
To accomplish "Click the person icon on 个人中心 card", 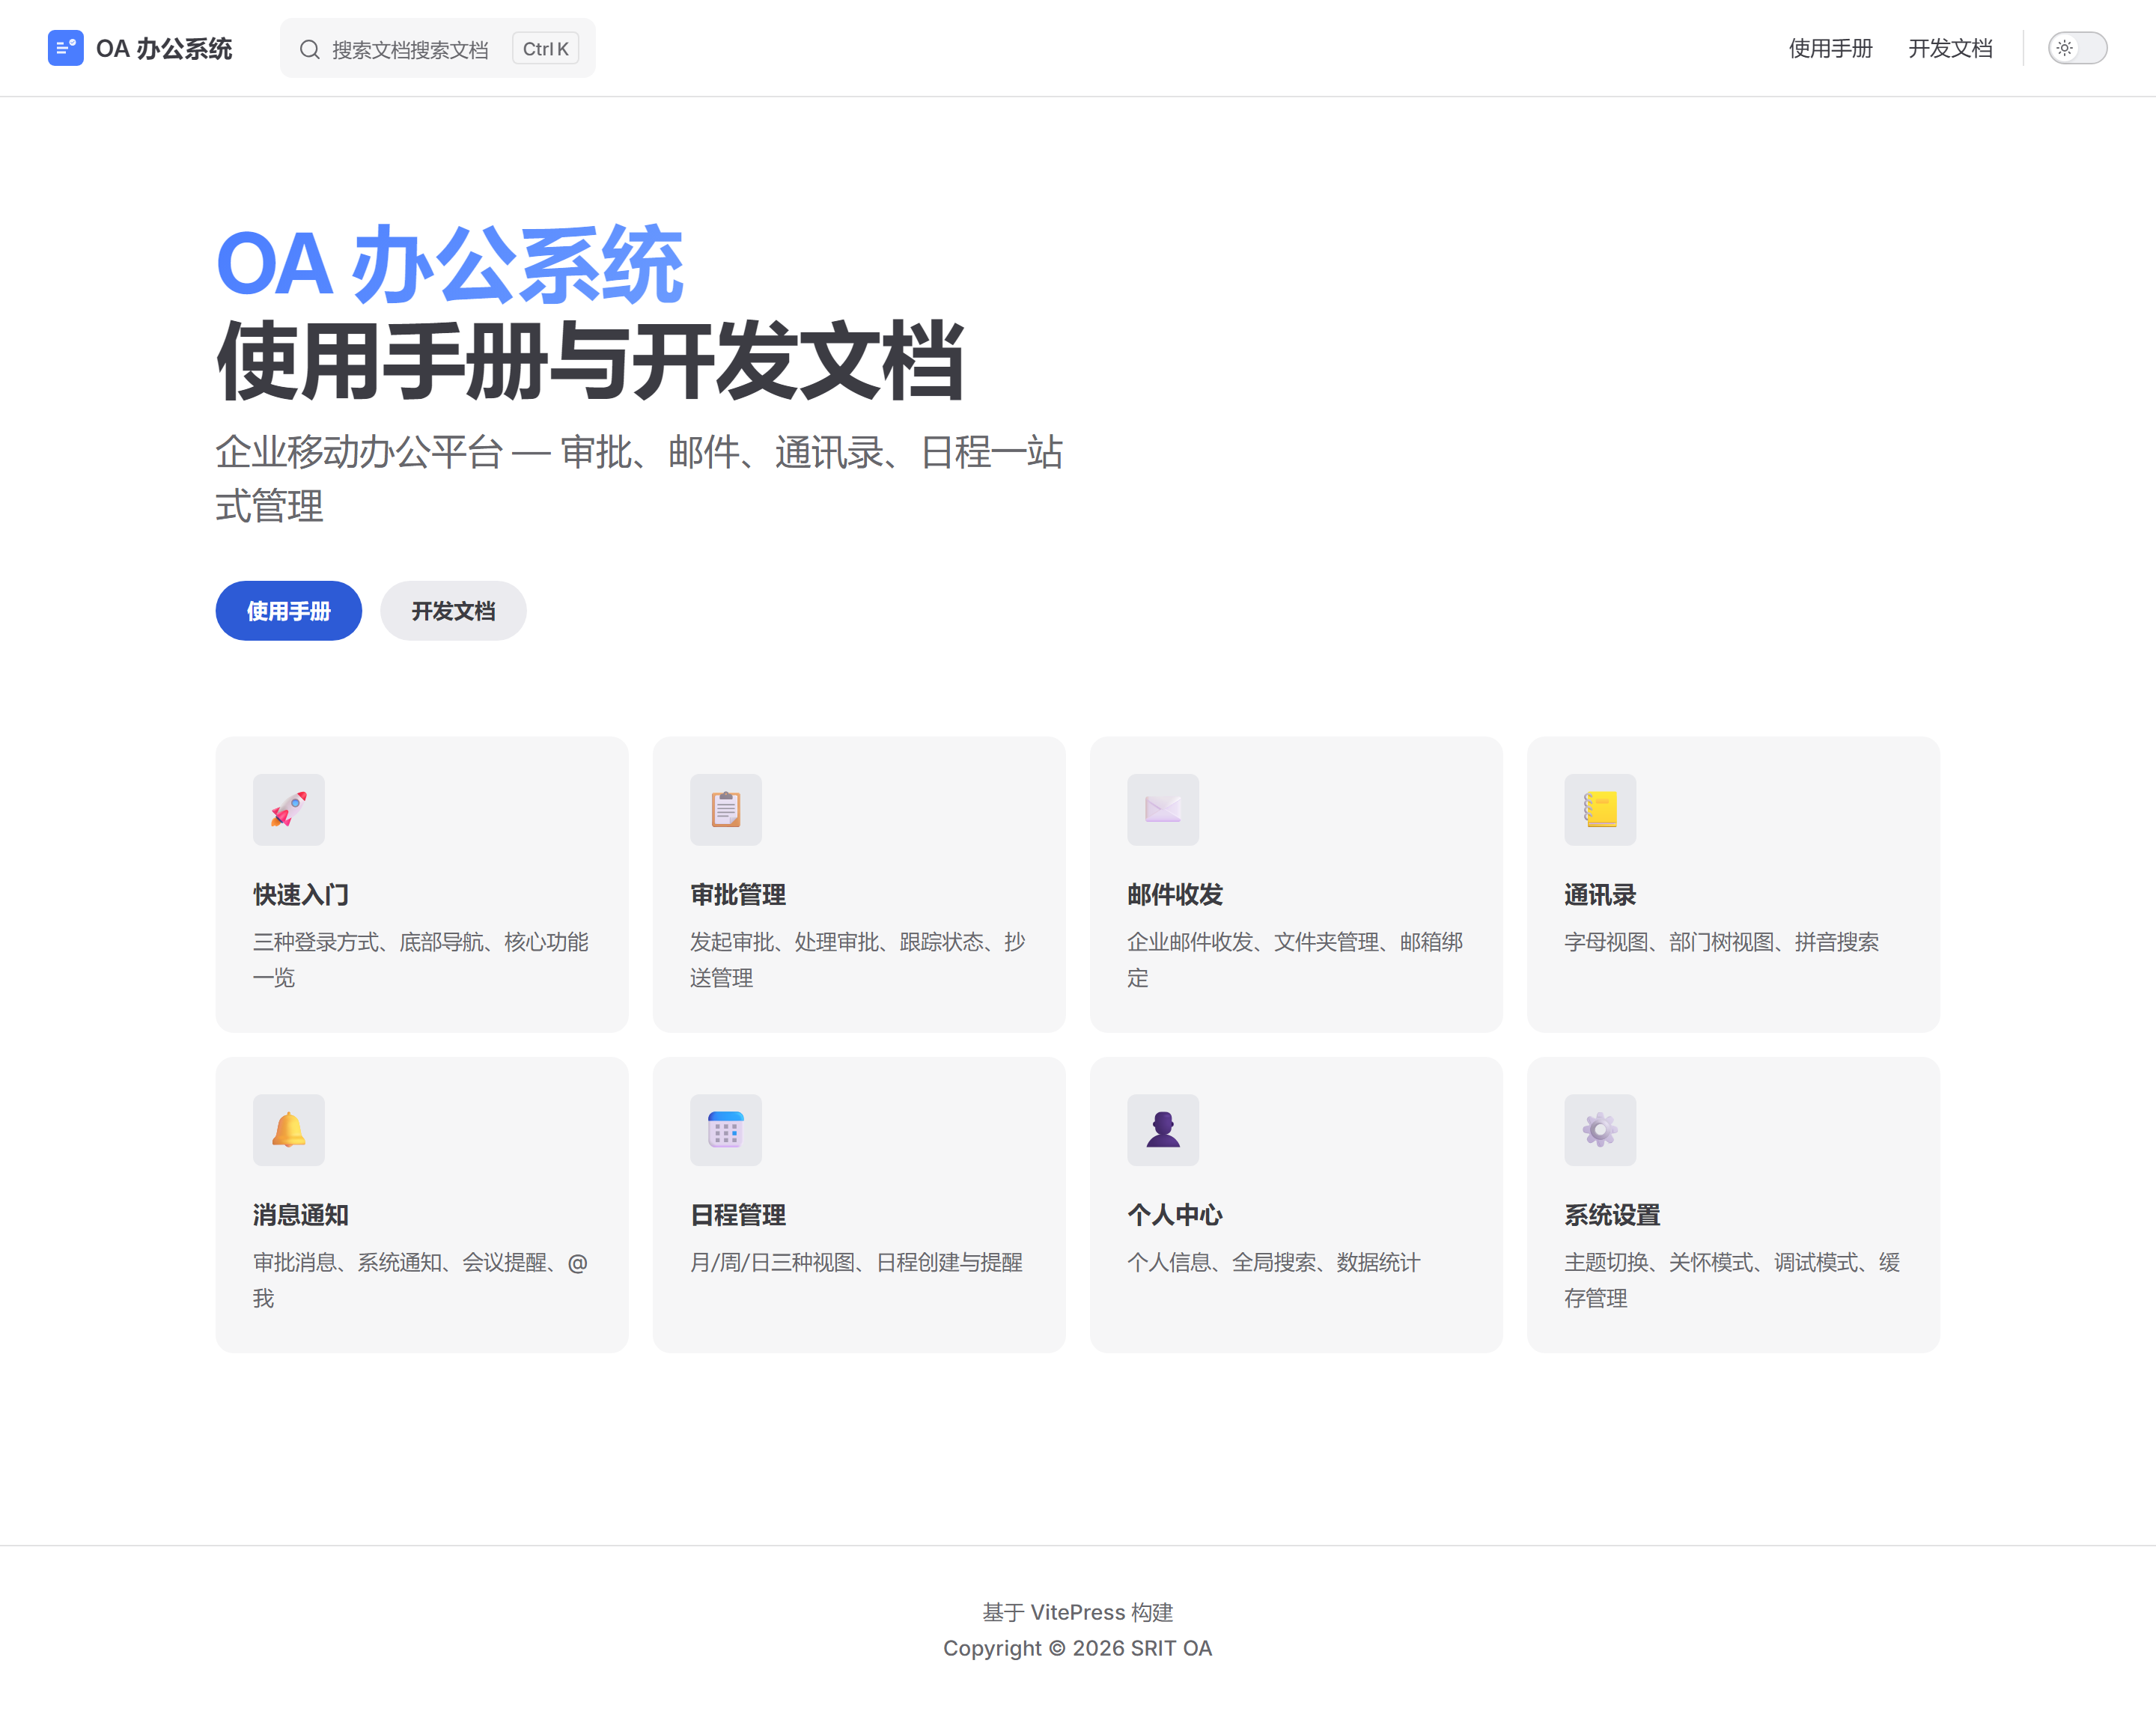I will pyautogui.click(x=1163, y=1130).
